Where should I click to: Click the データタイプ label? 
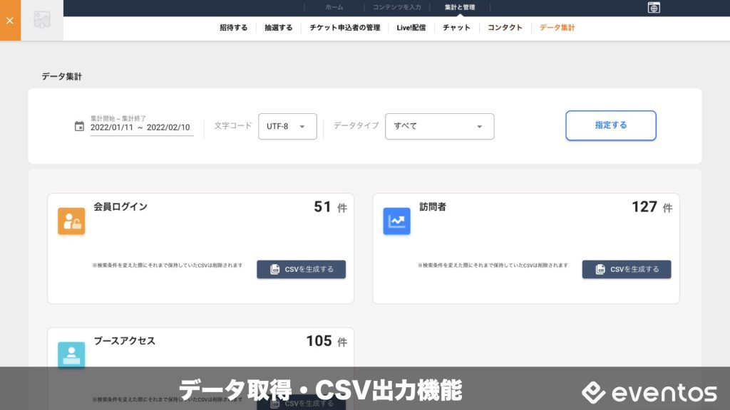tap(356, 125)
